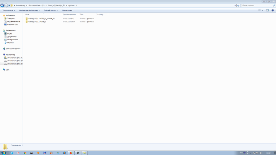The height and width of the screenshot is (155, 276).
Task: Click folder icon of torrent_fix folder
Action: coord(27,19)
